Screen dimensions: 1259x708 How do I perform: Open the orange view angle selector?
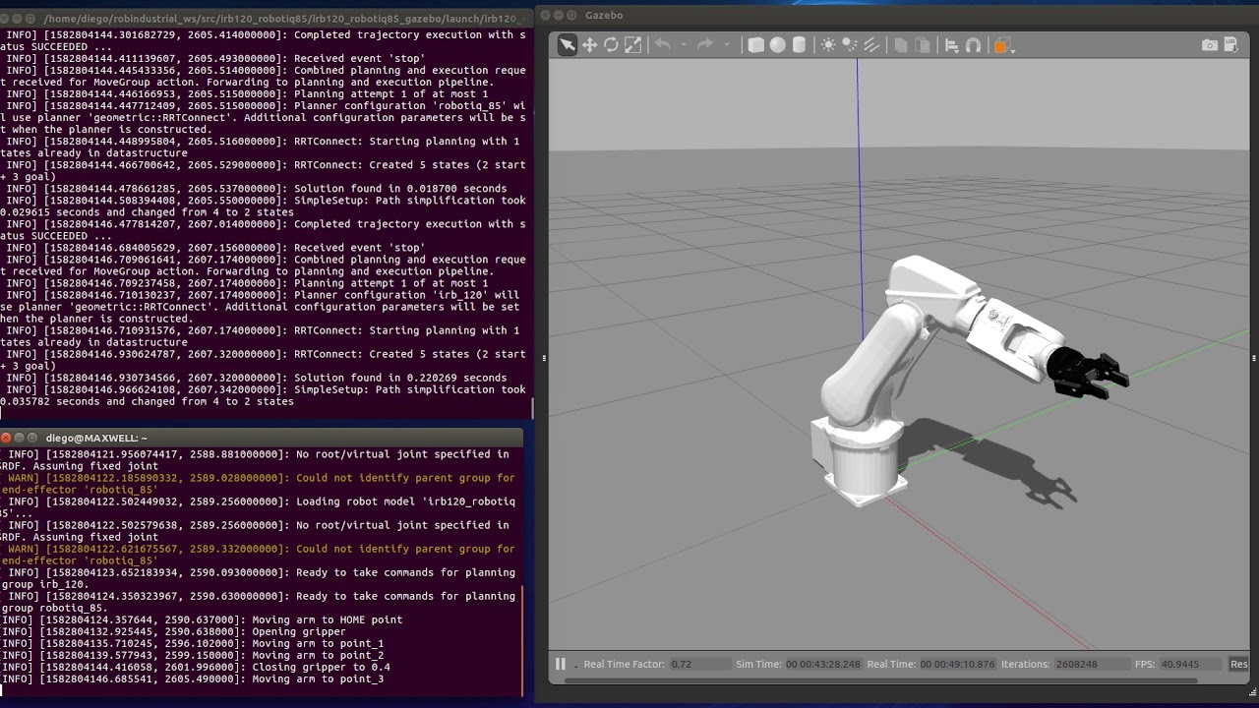[x=1002, y=45]
